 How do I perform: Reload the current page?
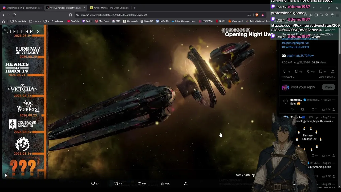coord(14,15)
